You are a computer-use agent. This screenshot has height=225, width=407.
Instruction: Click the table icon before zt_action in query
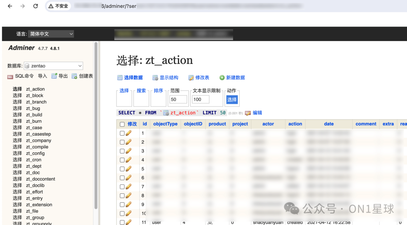click(166, 113)
